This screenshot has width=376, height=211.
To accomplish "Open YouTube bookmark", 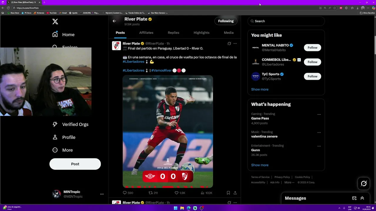I will [52, 13].
